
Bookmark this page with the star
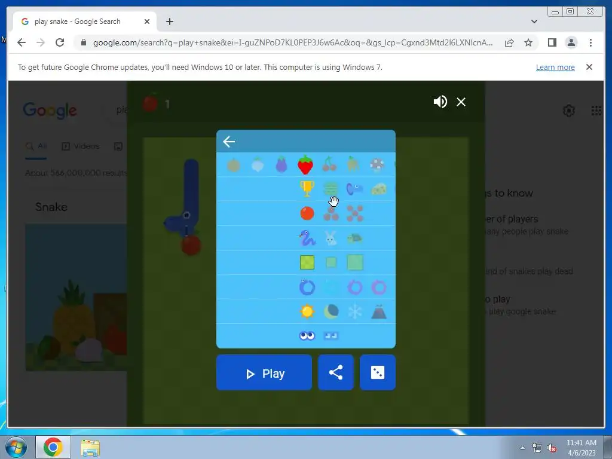point(528,42)
